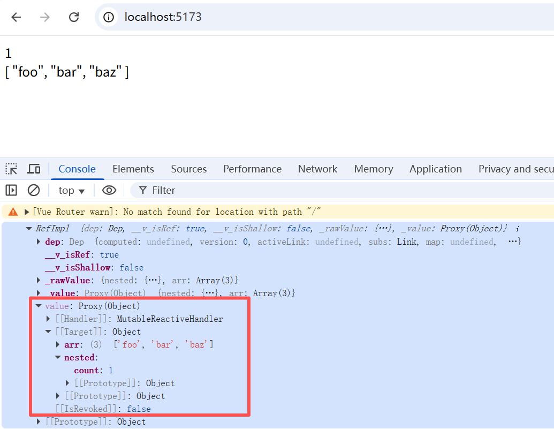554x429 pixels.
Task: Expand the last [[Prototype]]: Object row
Action: click(x=39, y=422)
